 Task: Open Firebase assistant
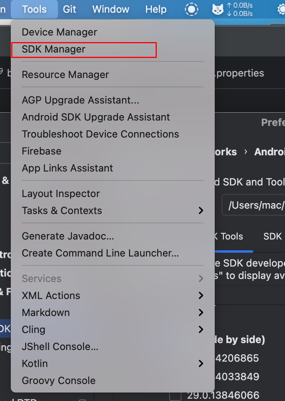(113, 151)
